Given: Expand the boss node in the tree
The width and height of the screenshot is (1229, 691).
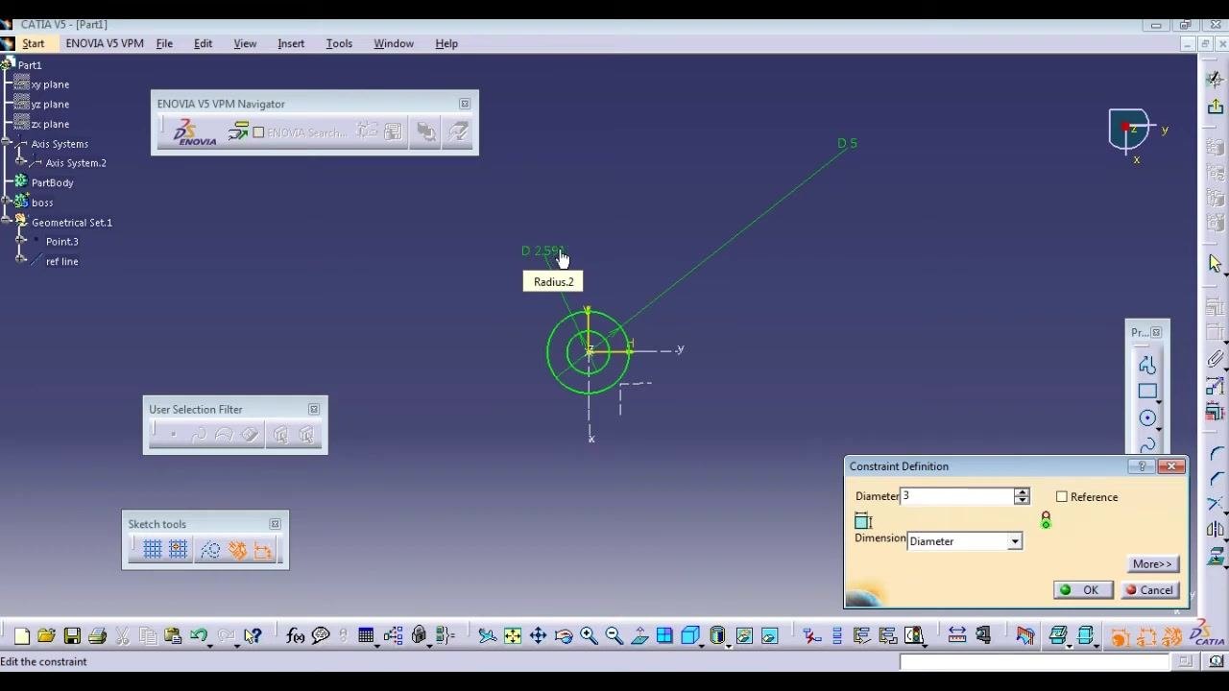Looking at the screenshot, I should (7, 203).
